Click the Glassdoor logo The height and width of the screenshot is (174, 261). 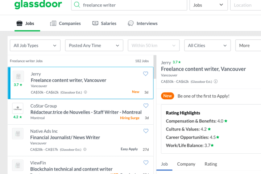coord(38,4)
